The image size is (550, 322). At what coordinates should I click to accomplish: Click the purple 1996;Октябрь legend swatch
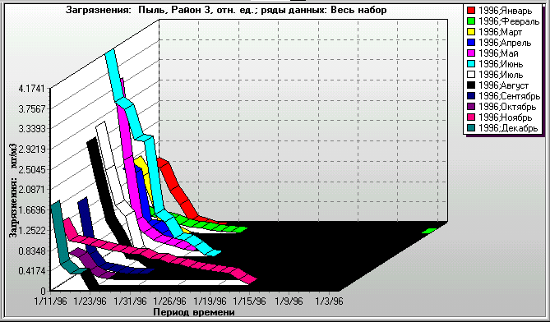click(x=471, y=107)
